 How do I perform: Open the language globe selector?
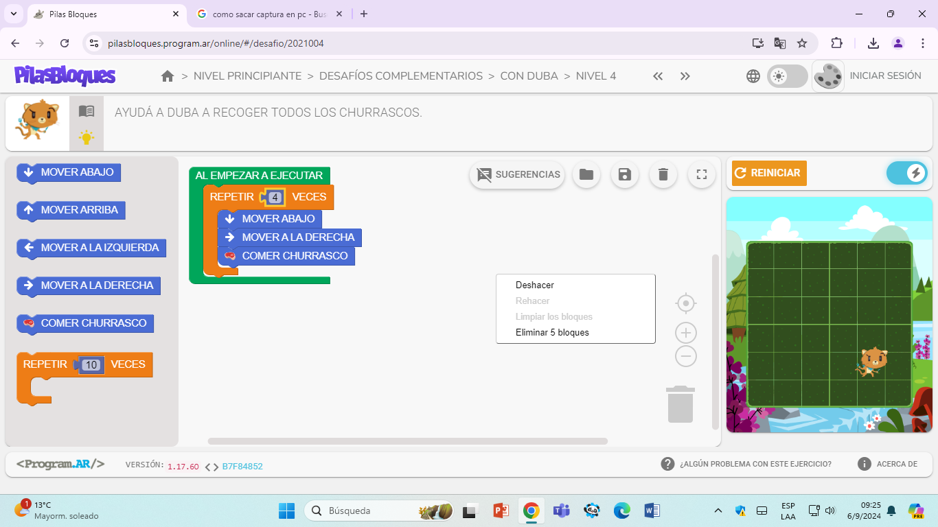point(753,76)
